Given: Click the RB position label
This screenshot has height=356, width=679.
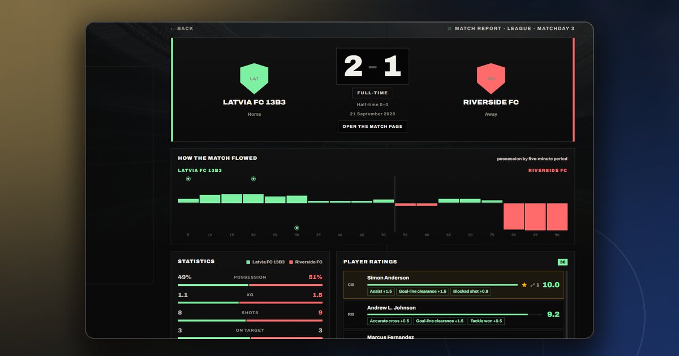Looking at the screenshot, I should (x=351, y=315).
